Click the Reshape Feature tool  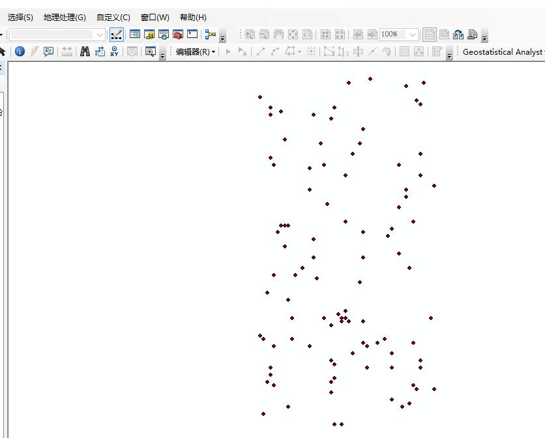(344, 51)
